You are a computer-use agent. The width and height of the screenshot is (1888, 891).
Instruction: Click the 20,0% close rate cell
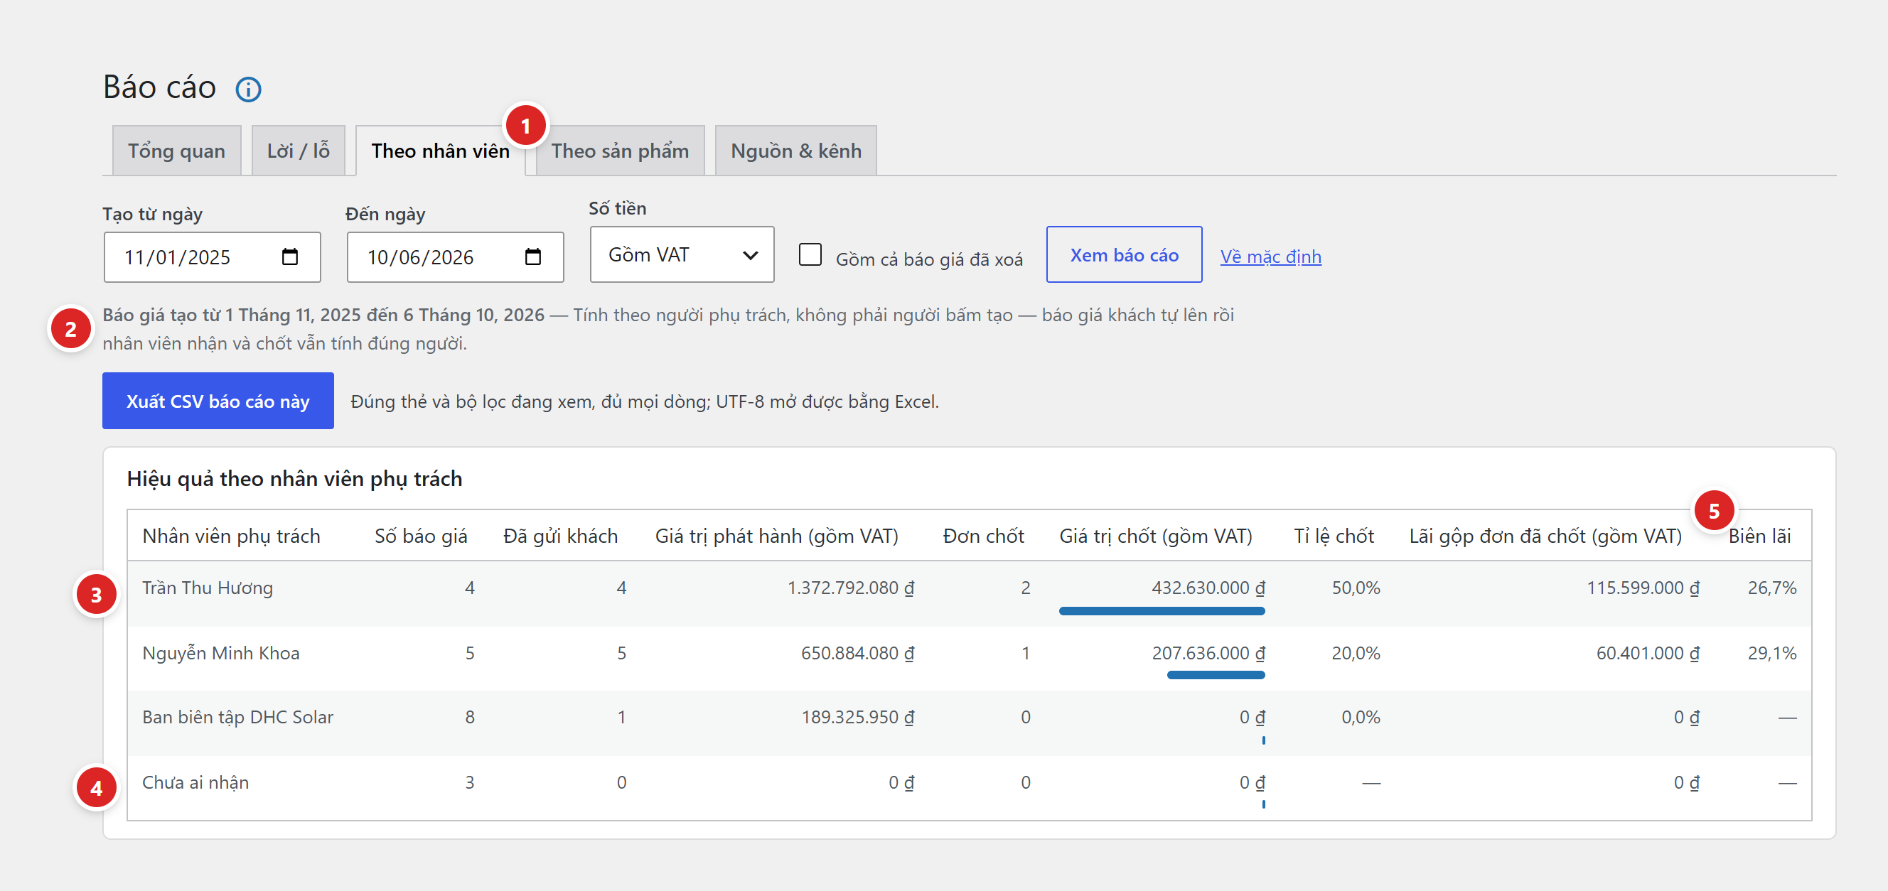tap(1355, 653)
